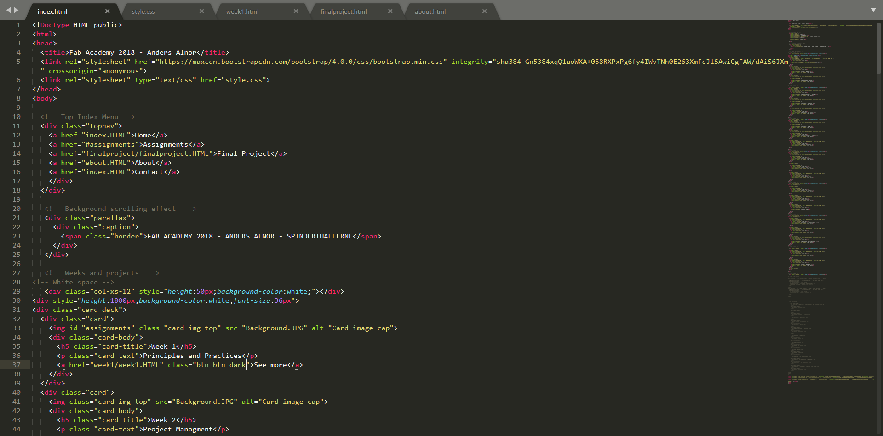Click the 'Contact' anchor text
Screen dimensions: 883x436
click(149, 172)
